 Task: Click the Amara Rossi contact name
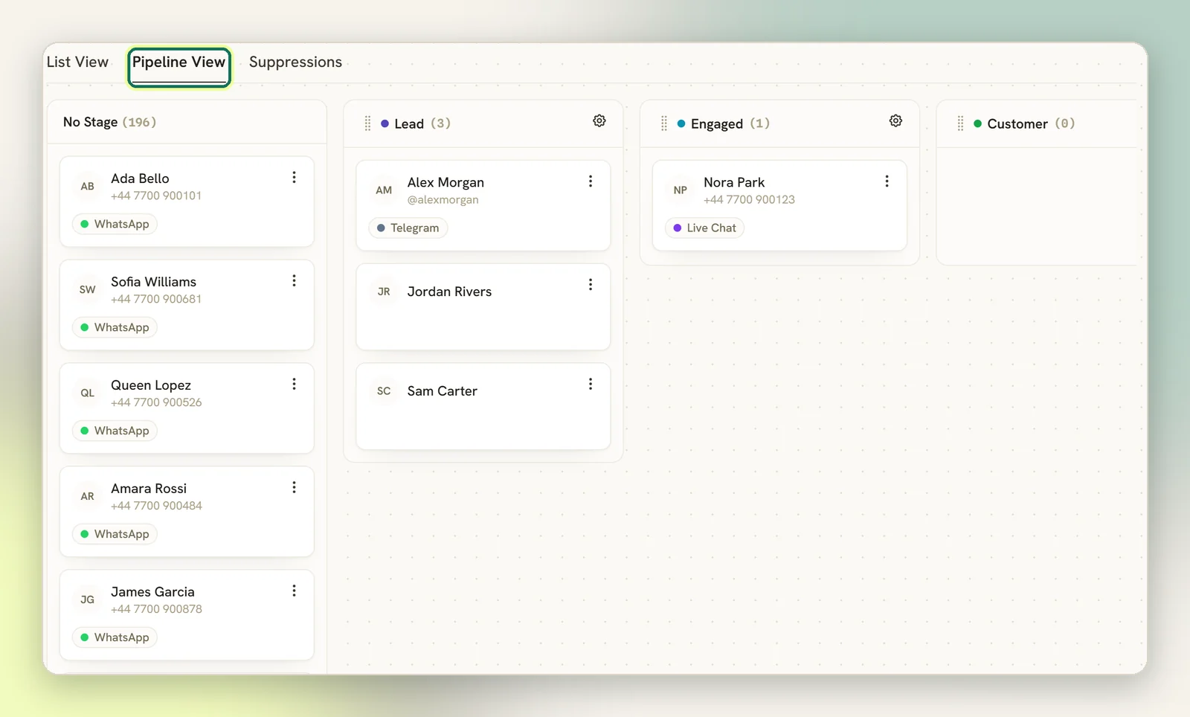pos(149,489)
